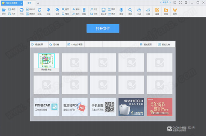Screen dimensions: 206x136
Task: Switch to the 最近打开 recent files tab
Action: [39, 44]
